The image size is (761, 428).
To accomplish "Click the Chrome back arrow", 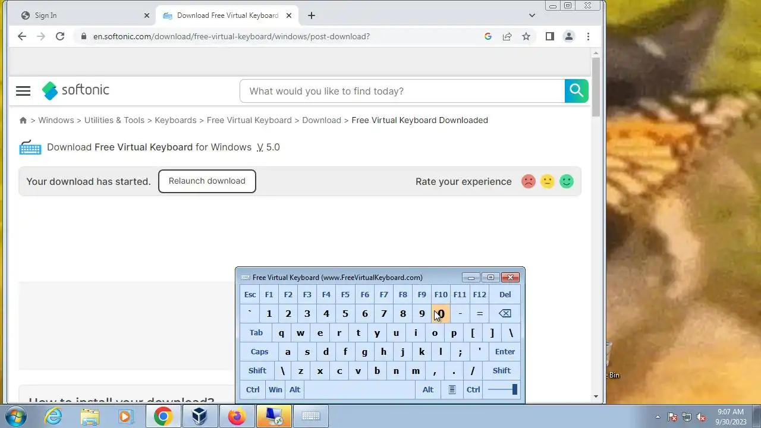I will pyautogui.click(x=22, y=36).
